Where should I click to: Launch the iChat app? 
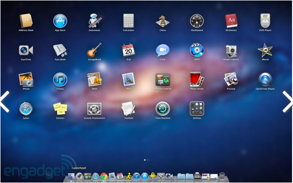163,50
